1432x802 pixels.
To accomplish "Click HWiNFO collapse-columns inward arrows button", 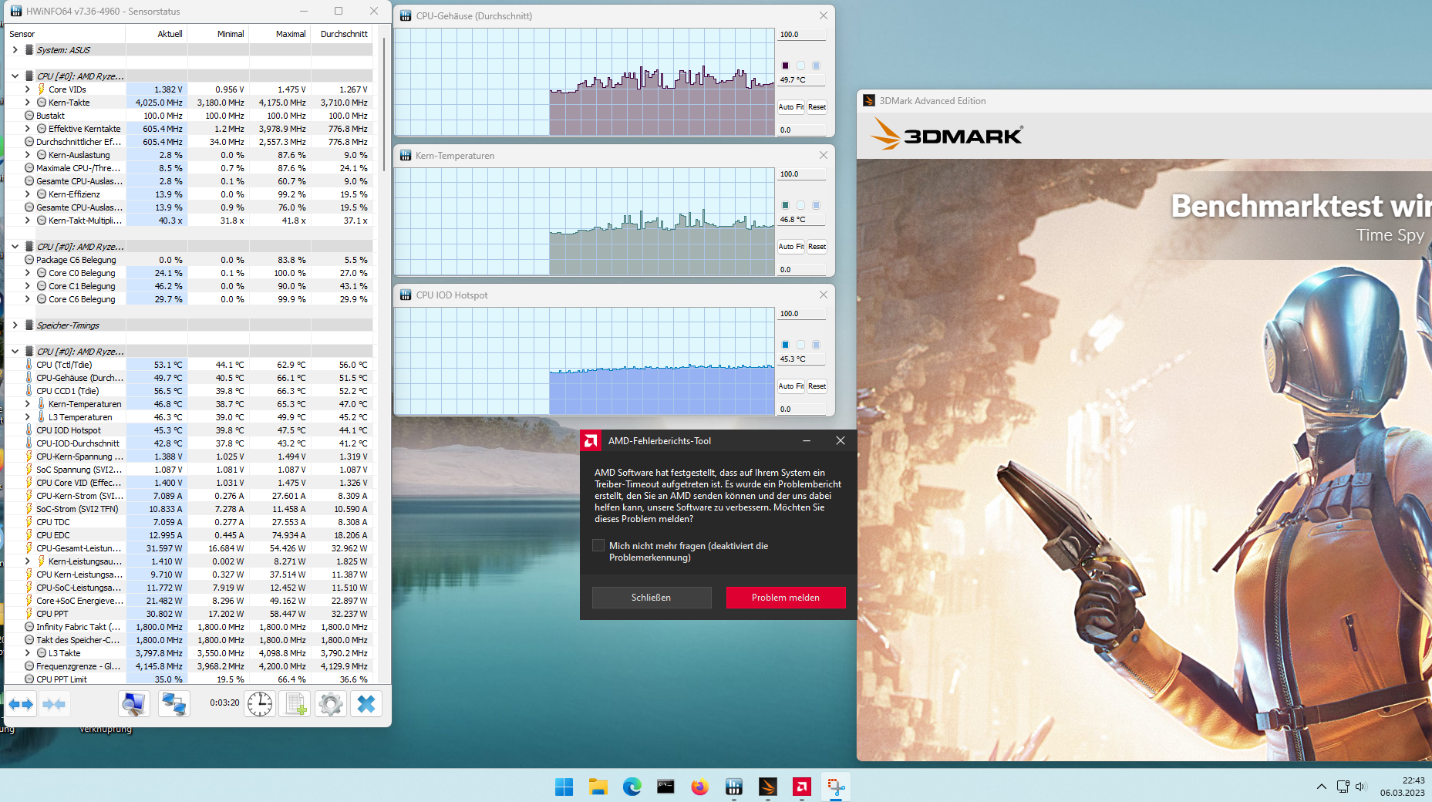I will pos(54,704).
